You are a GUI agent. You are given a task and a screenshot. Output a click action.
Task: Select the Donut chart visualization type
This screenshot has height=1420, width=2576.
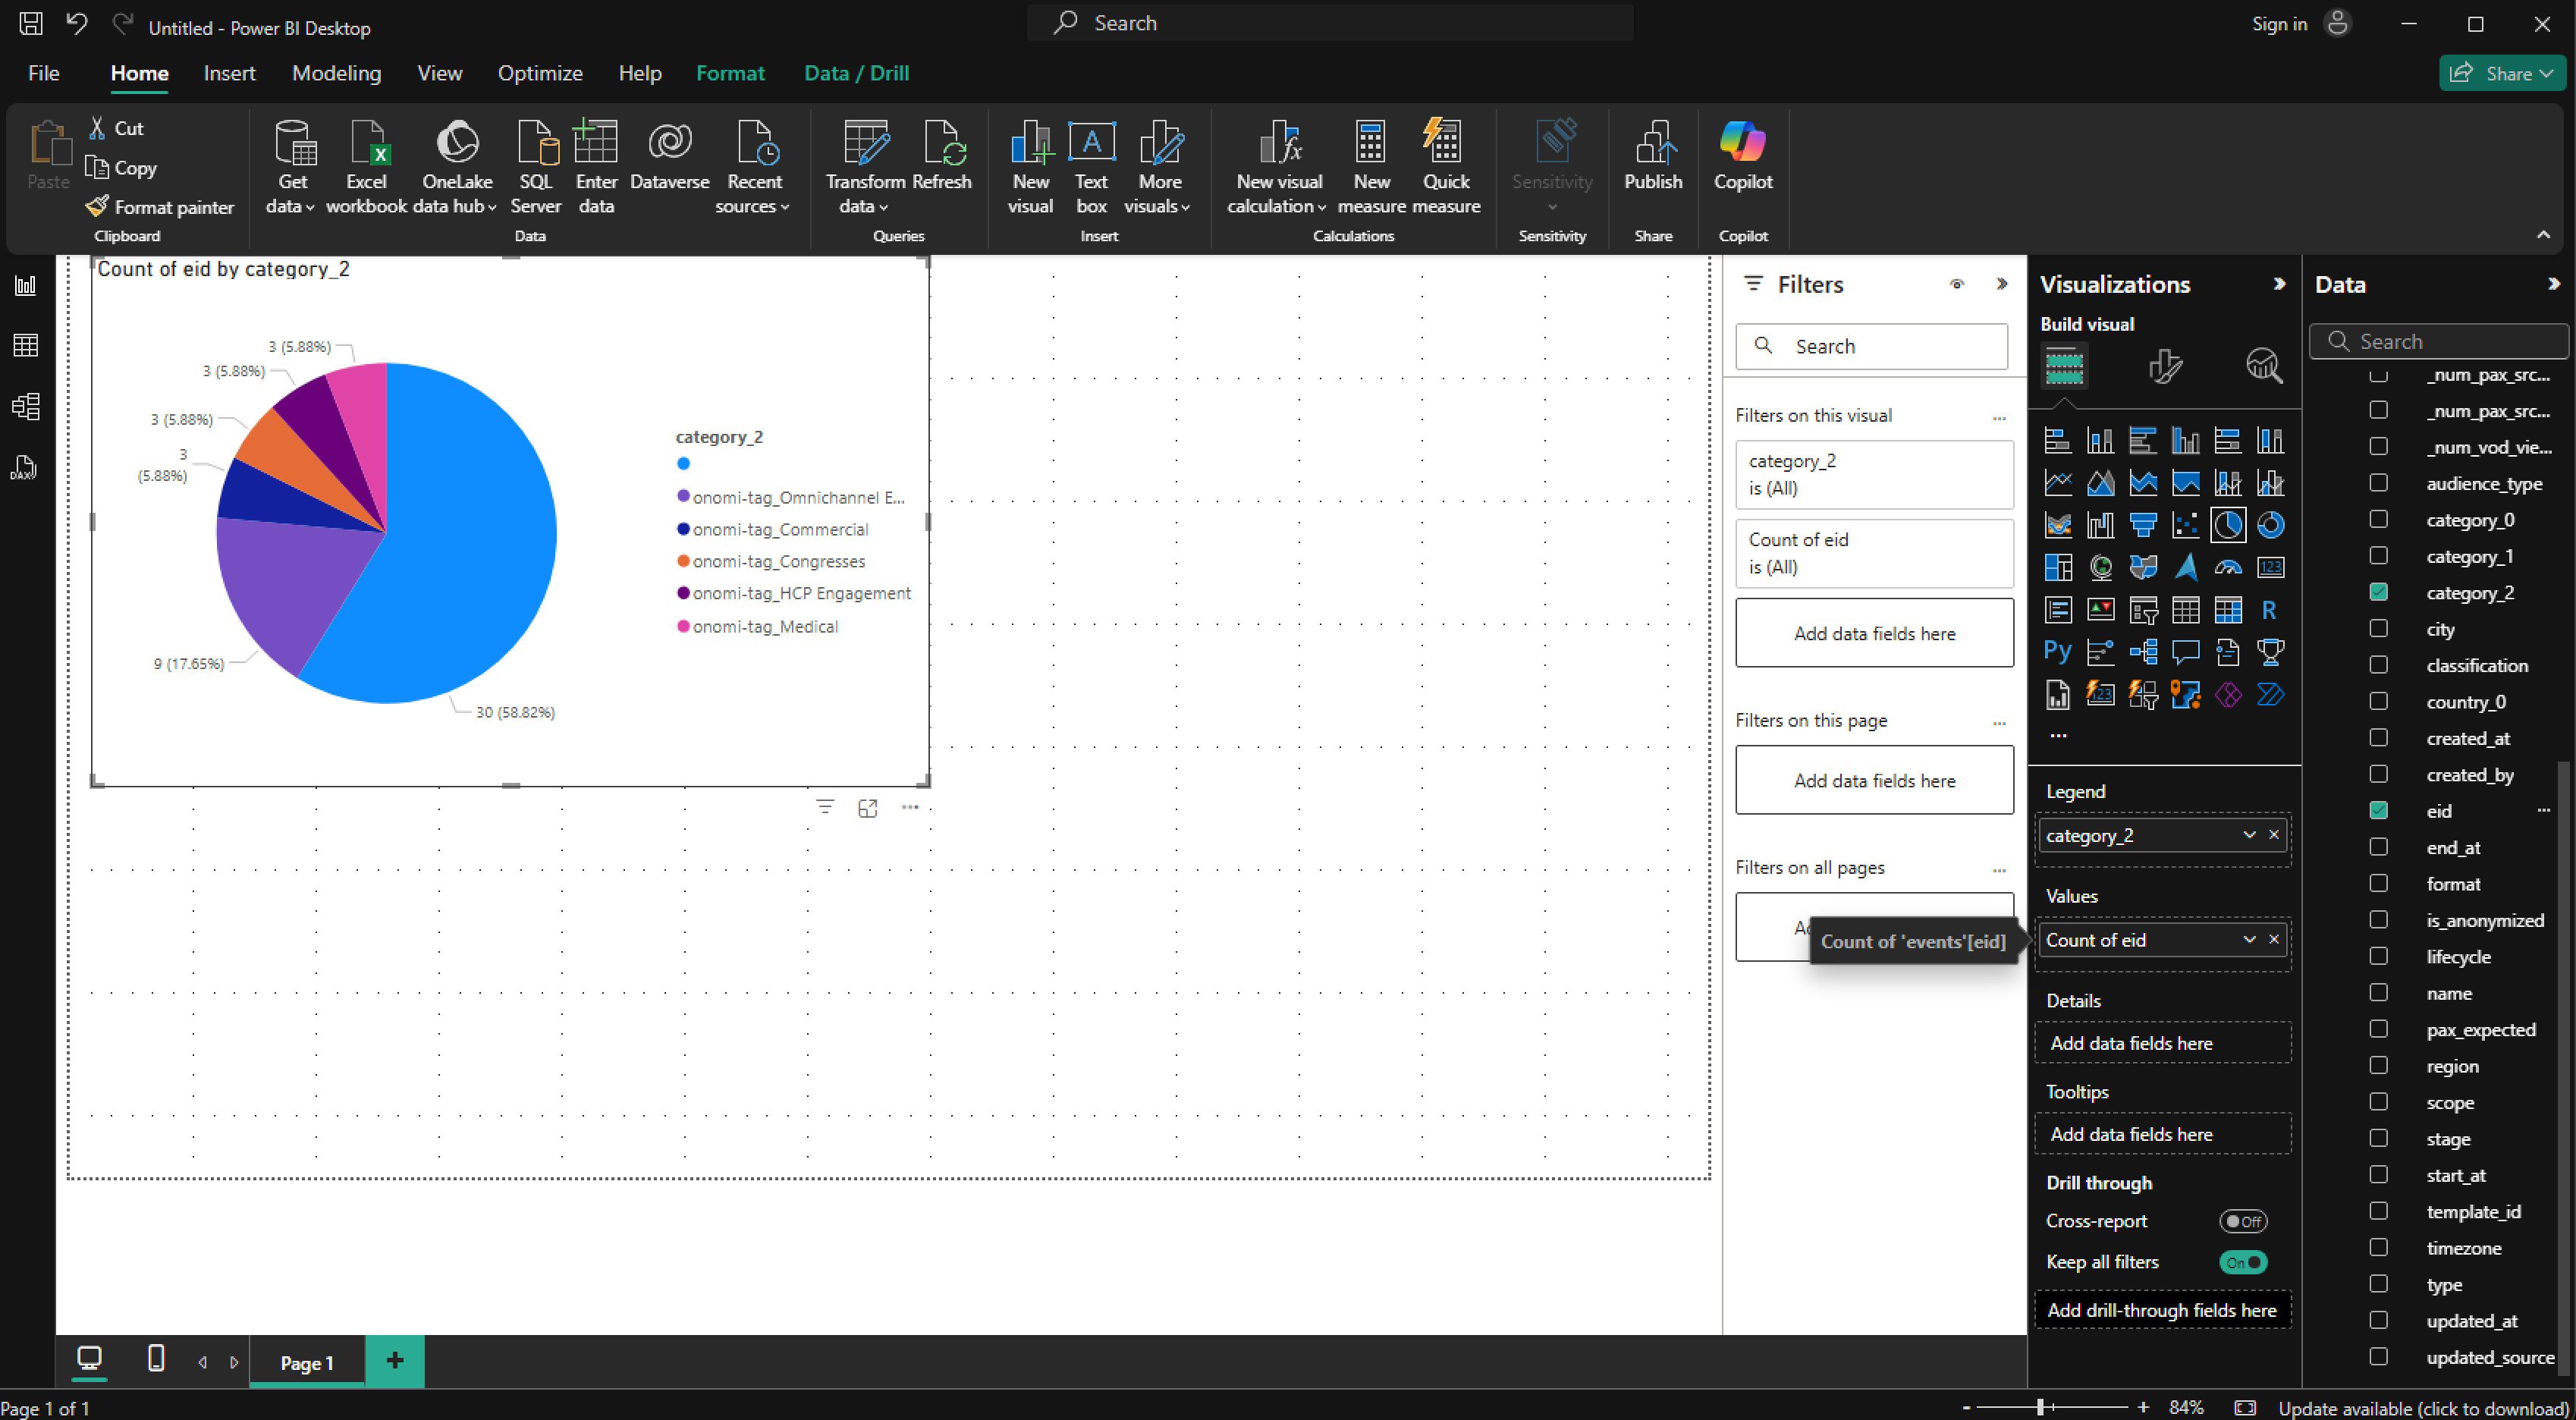pos(2270,524)
